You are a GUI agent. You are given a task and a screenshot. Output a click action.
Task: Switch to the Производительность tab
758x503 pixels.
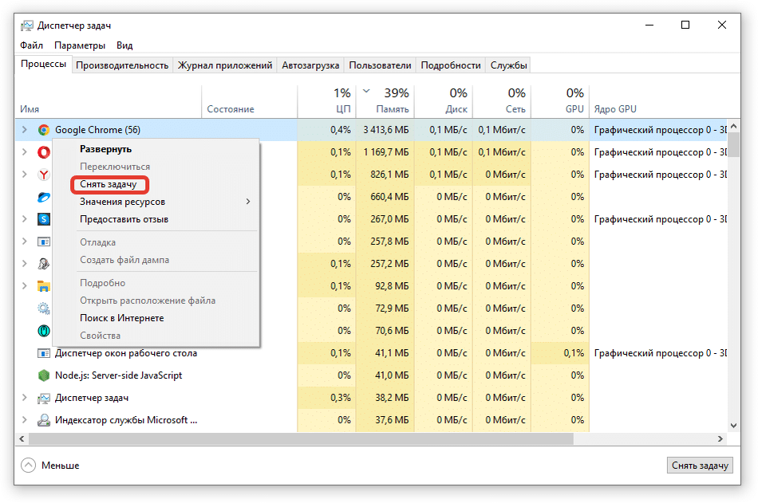[x=122, y=65]
